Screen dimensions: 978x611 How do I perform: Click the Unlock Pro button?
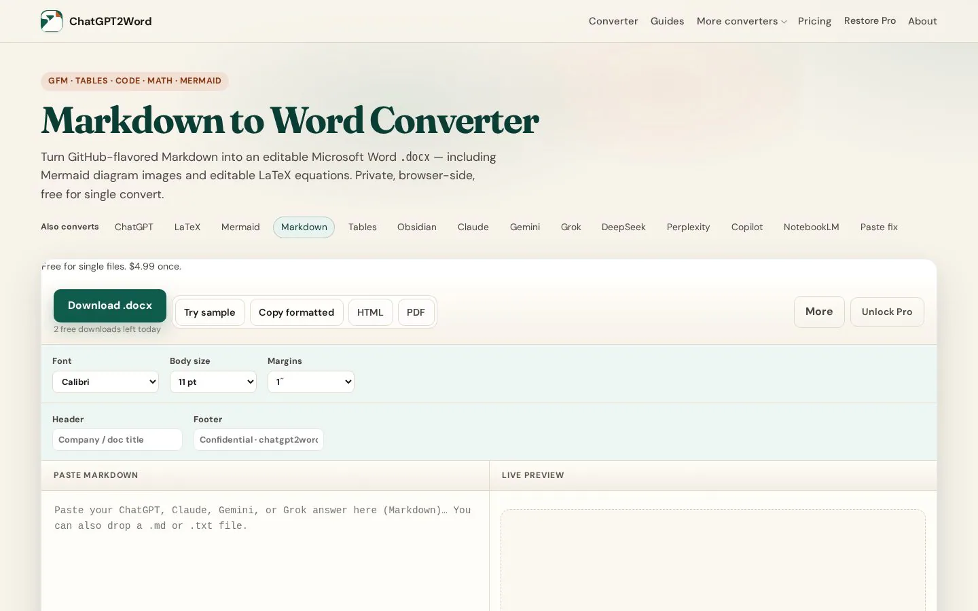[x=887, y=312]
